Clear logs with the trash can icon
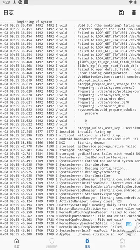This screenshot has width=140, height=250. (x=134, y=13)
